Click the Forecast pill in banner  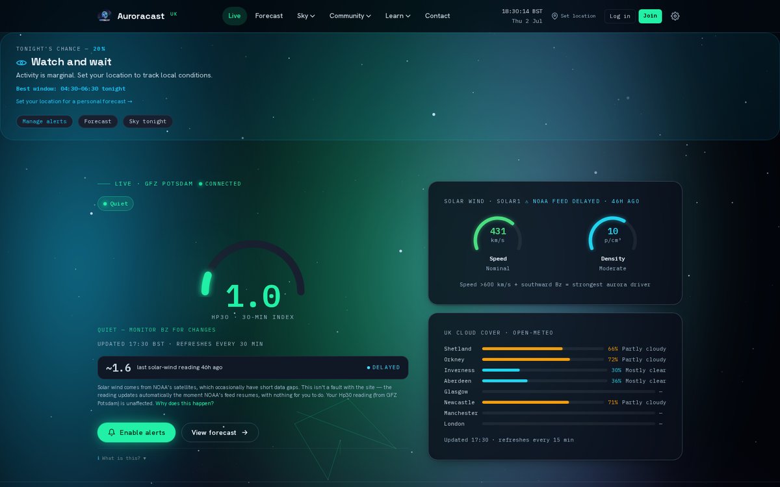tap(98, 121)
